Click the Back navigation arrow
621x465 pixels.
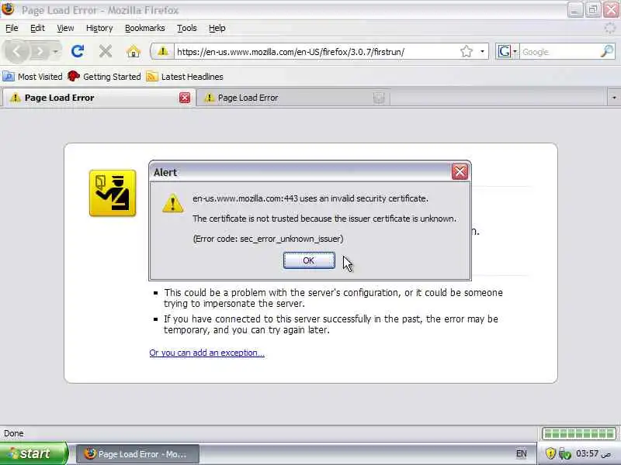[x=16, y=51]
